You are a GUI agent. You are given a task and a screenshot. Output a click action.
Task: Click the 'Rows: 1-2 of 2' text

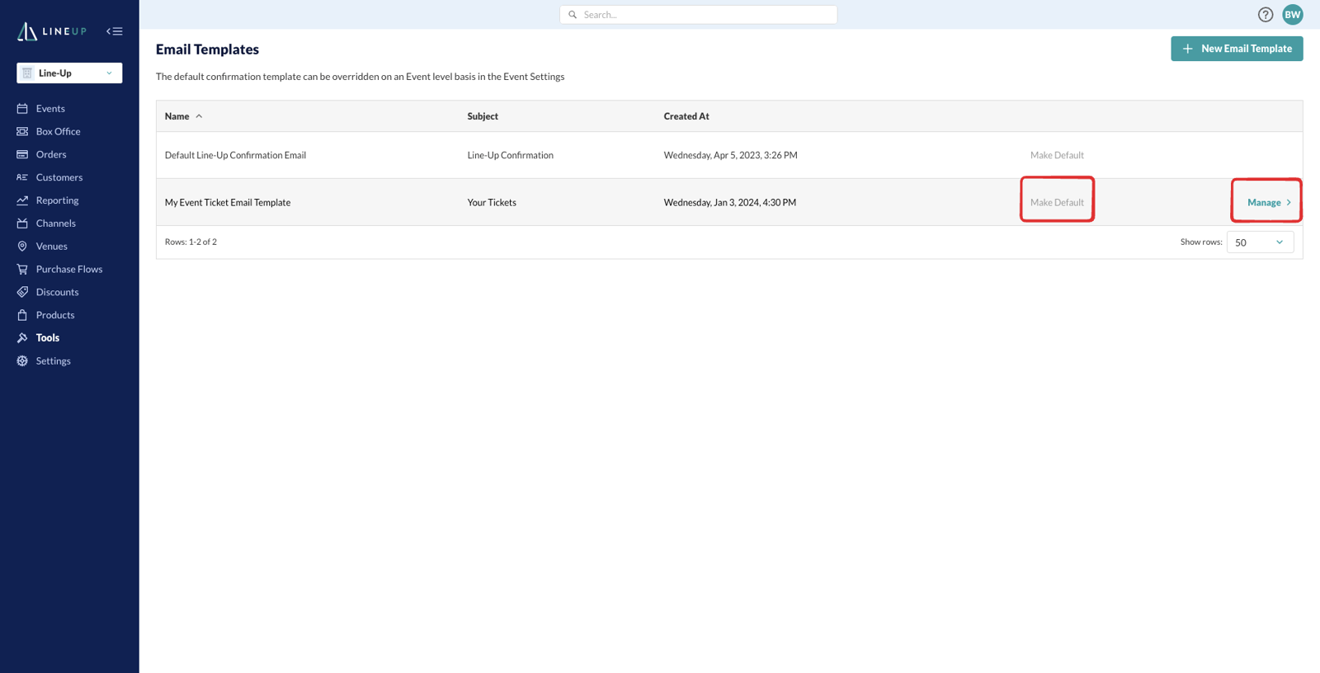[191, 242]
